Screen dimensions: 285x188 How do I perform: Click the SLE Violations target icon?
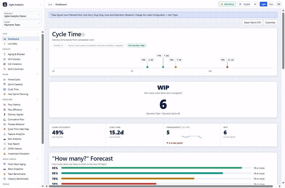click(x=5, y=64)
